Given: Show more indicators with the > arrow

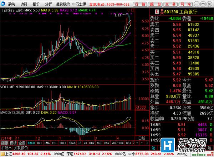Looking at the screenshot, I should click(x=133, y=143).
